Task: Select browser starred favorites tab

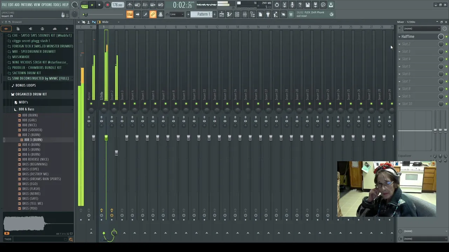Action: [x=67, y=29]
